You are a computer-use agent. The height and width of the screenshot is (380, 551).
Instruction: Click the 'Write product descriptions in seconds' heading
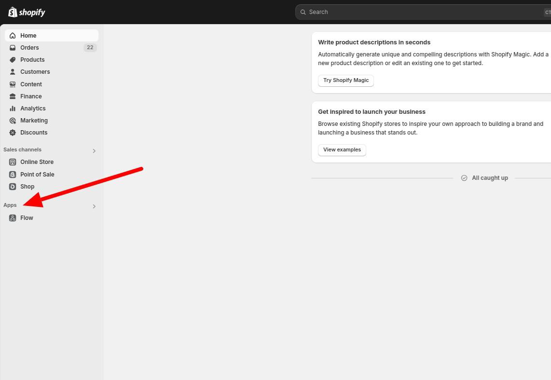click(374, 42)
